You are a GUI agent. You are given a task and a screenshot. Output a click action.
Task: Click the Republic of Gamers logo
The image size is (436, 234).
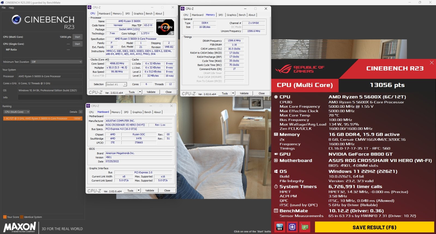300,69
